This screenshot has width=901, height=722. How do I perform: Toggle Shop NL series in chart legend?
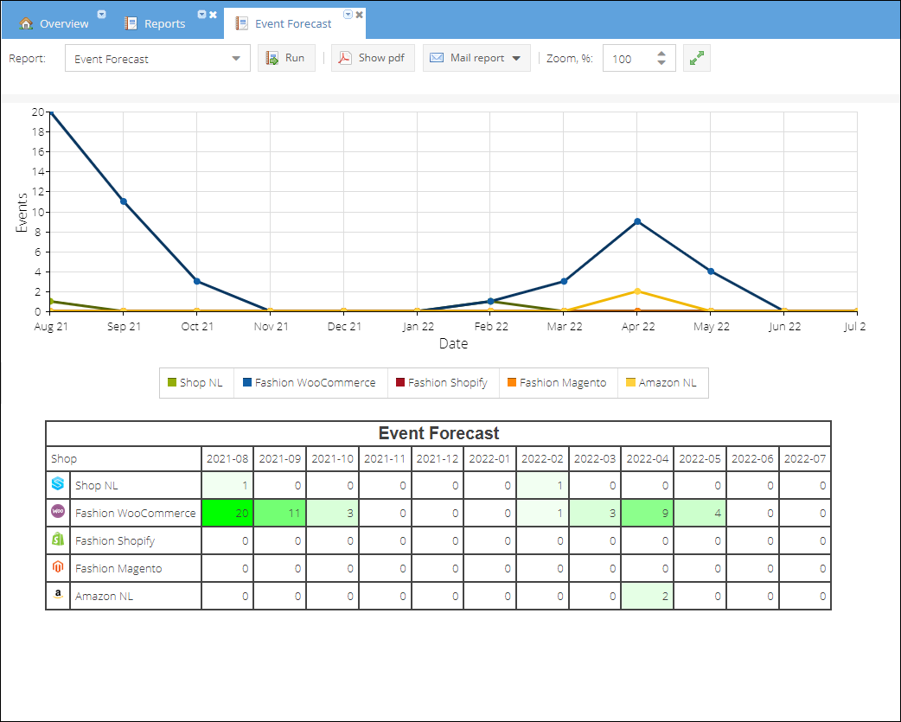[x=195, y=382]
